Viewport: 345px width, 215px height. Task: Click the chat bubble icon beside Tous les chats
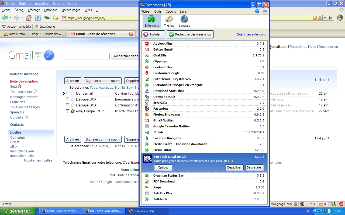click(x=34, y=91)
